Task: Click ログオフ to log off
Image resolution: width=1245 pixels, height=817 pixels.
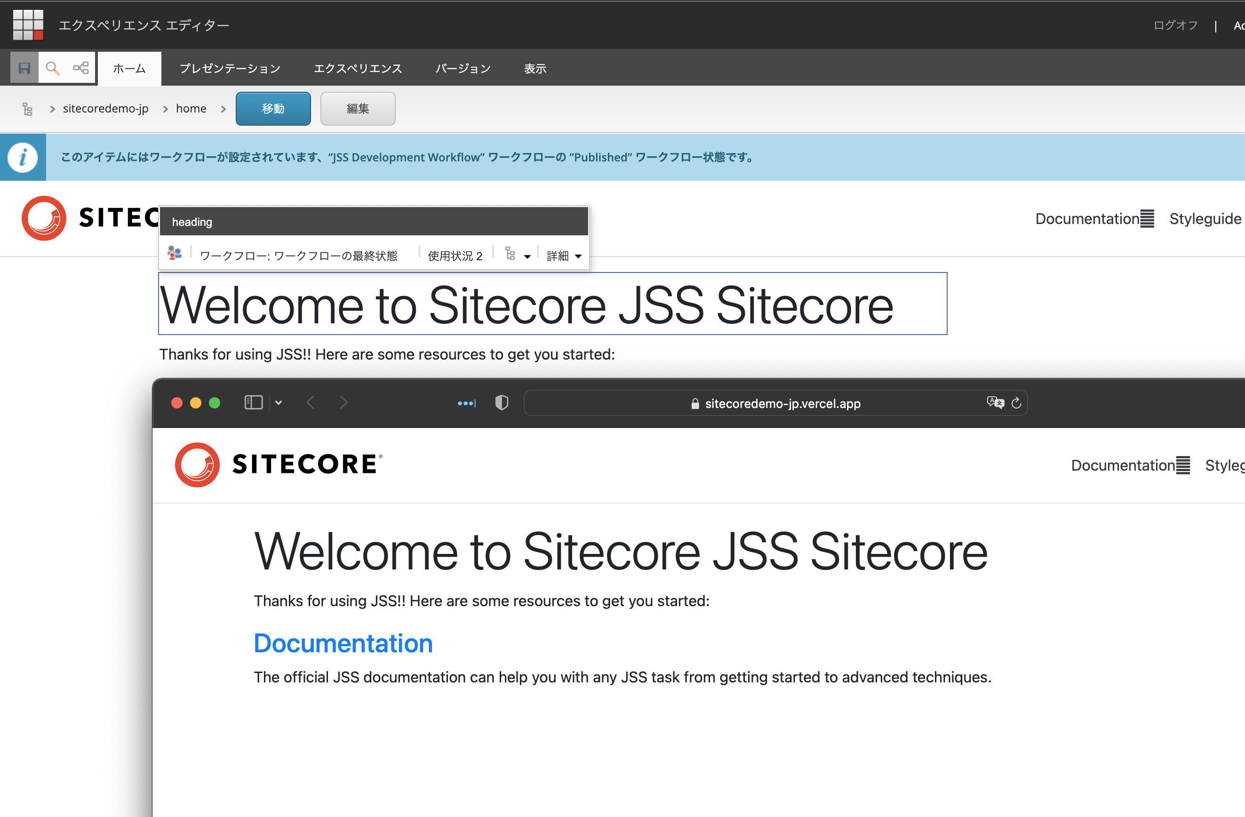Action: click(1175, 25)
